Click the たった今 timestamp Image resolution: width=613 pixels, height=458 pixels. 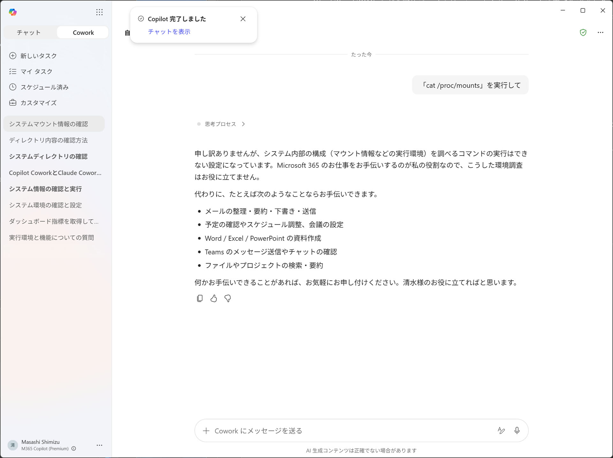[x=361, y=55]
